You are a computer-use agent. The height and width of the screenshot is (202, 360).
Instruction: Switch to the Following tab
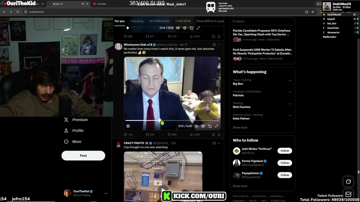pyautogui.click(x=137, y=21)
